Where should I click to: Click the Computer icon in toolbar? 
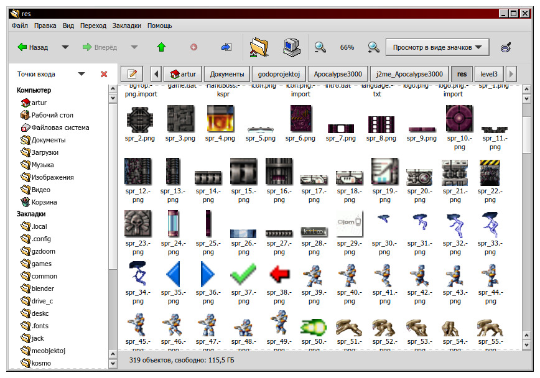(291, 47)
